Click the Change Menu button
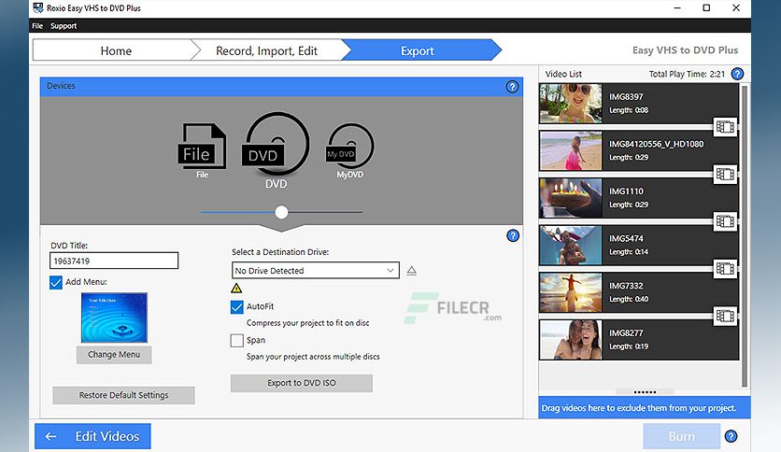781x452 pixels. 114,355
